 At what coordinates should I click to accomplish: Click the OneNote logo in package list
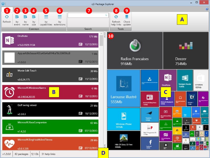[9, 41]
